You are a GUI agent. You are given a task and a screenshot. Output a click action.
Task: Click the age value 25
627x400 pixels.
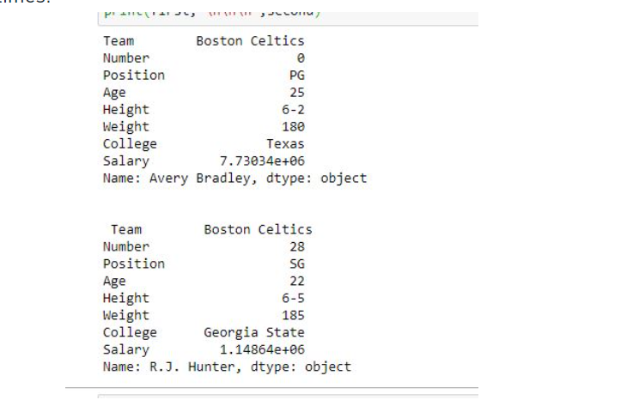(x=296, y=93)
